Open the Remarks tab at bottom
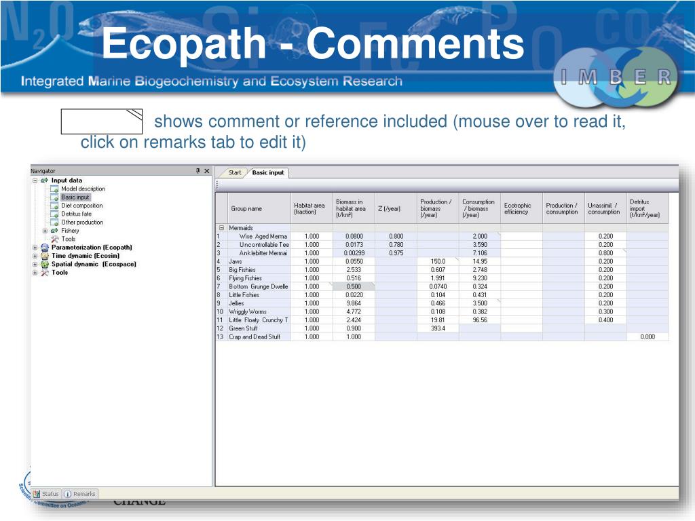The height and width of the screenshot is (521, 695). [x=79, y=494]
